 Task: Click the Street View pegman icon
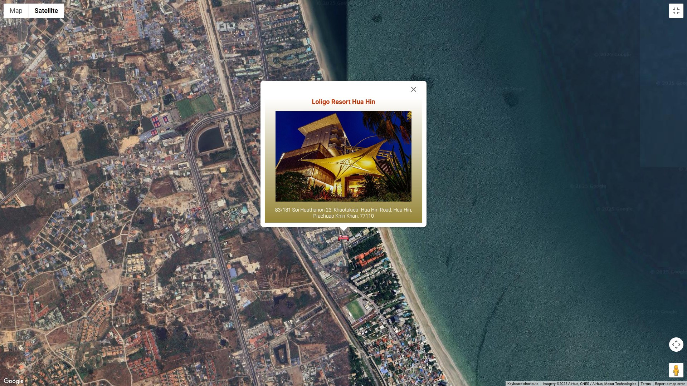point(676,370)
